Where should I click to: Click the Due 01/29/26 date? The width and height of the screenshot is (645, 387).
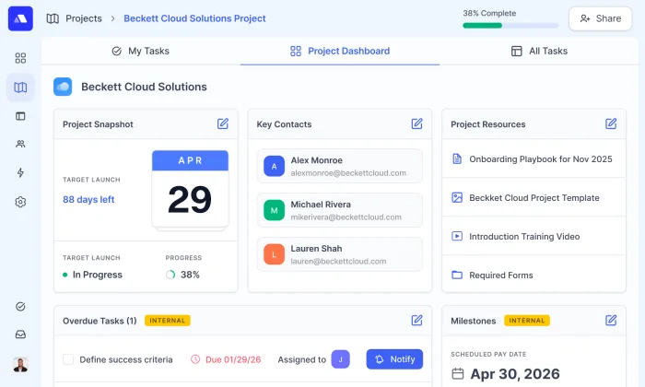click(x=233, y=359)
